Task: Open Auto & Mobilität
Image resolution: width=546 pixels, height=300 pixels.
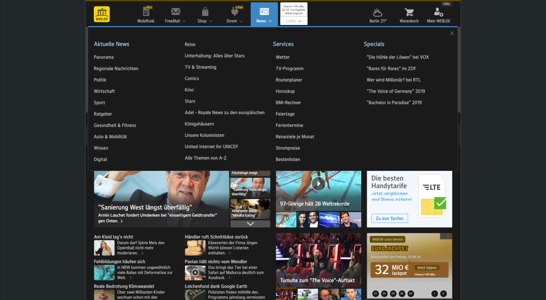Action: pyautogui.click(x=111, y=137)
